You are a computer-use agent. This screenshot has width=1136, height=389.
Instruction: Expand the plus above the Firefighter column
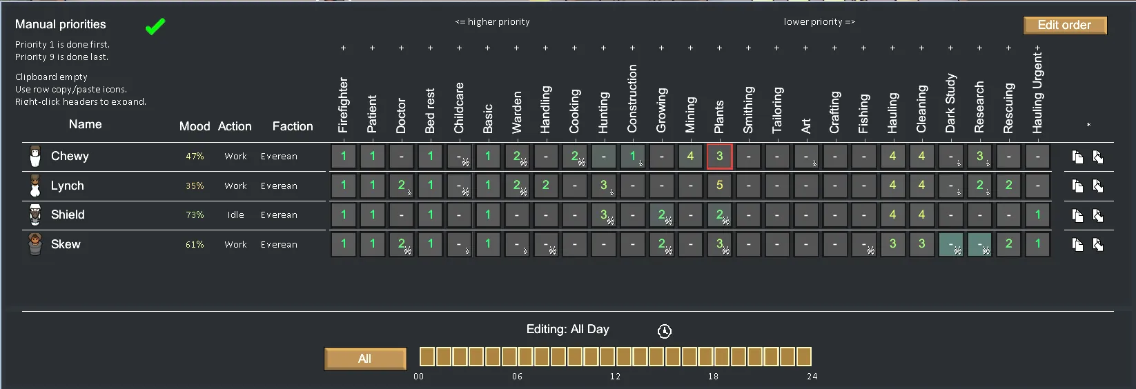(343, 48)
